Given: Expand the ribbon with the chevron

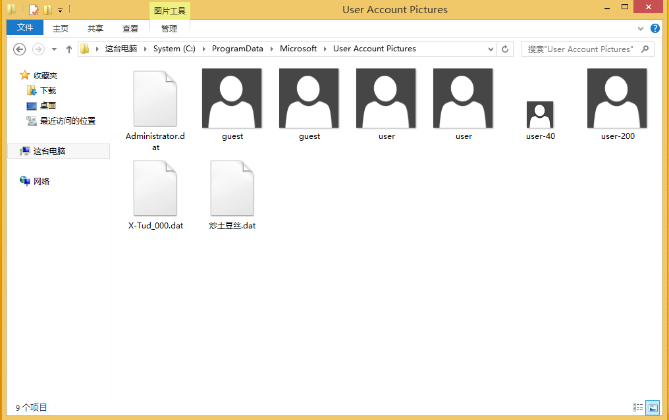Looking at the screenshot, I should [x=641, y=29].
